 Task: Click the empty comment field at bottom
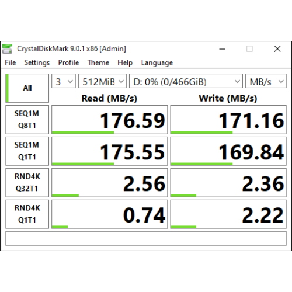pyautogui.click(x=146, y=238)
